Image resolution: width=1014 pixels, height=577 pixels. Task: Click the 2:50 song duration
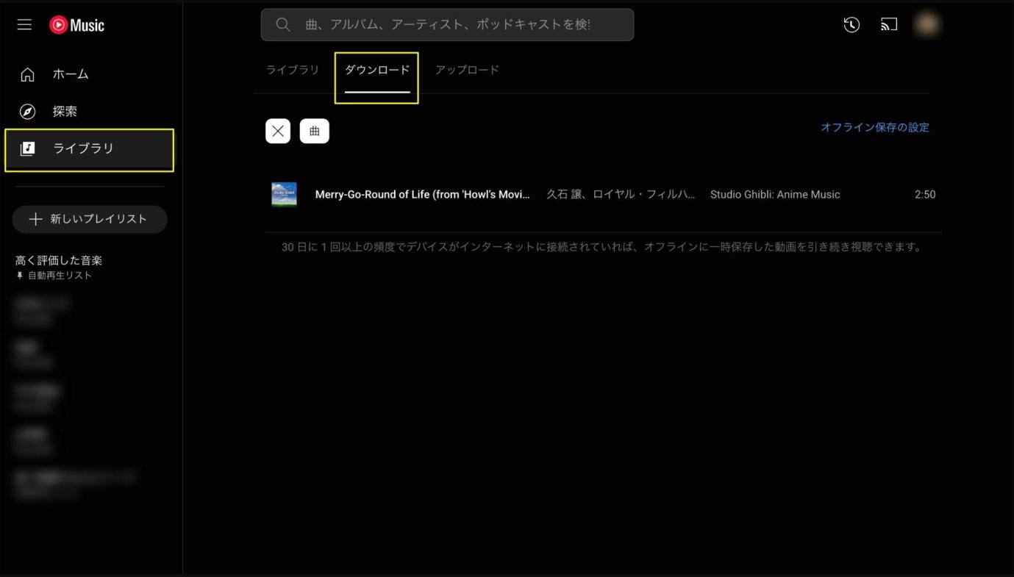[x=925, y=195]
